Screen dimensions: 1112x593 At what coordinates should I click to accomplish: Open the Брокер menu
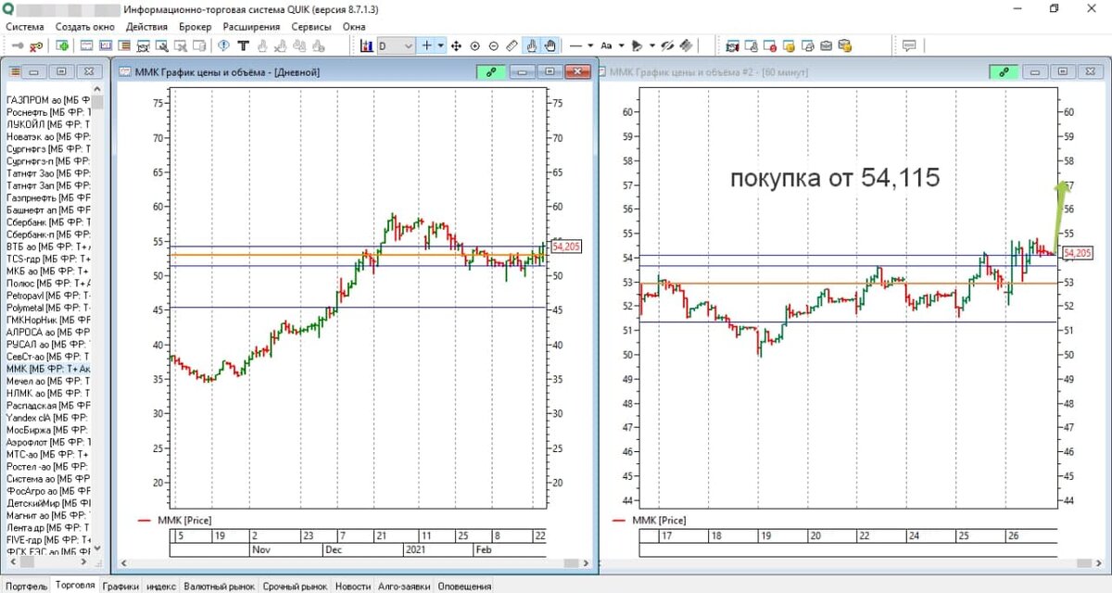pos(195,27)
